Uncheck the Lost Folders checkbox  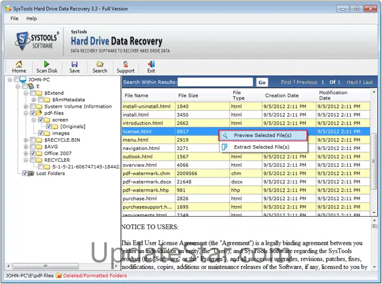pyautogui.click(x=25, y=173)
